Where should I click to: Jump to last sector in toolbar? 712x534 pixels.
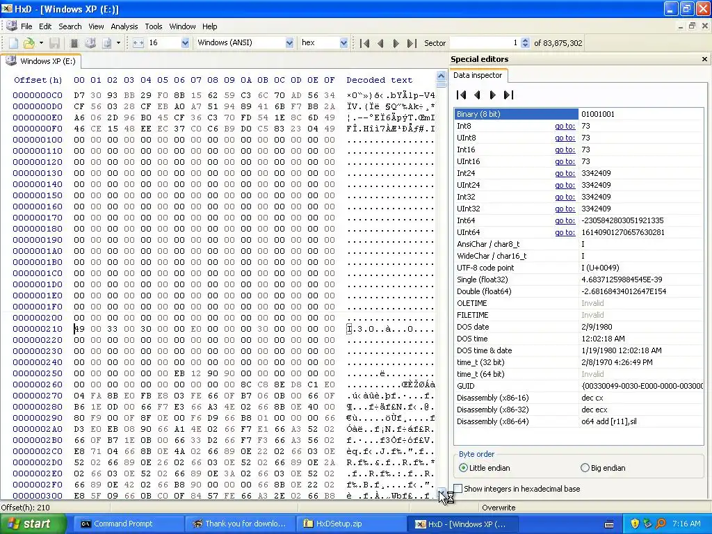412,43
